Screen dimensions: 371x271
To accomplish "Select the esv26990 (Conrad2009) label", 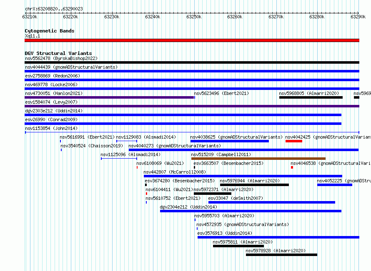I will (x=51, y=119).
